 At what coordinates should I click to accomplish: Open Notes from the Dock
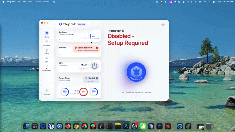[118, 126]
